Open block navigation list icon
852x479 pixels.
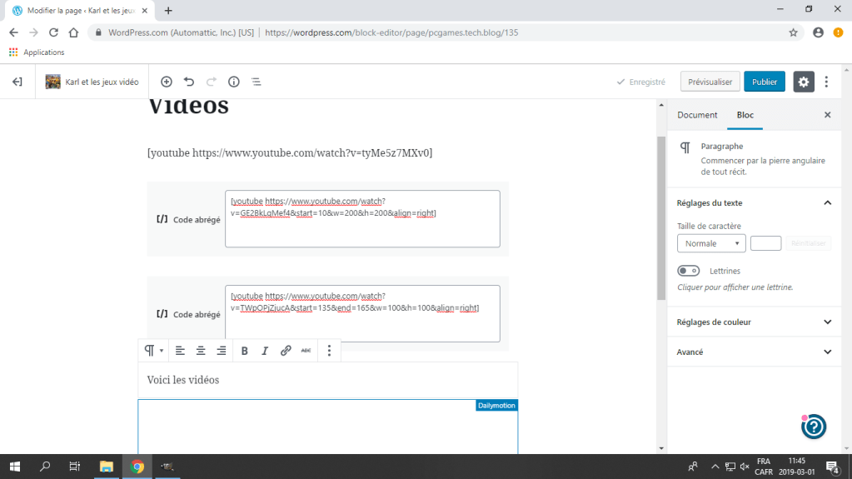pyautogui.click(x=257, y=82)
